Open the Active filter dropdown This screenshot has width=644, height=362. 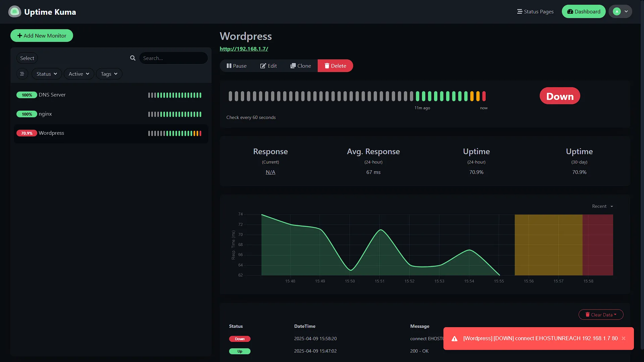pos(79,74)
